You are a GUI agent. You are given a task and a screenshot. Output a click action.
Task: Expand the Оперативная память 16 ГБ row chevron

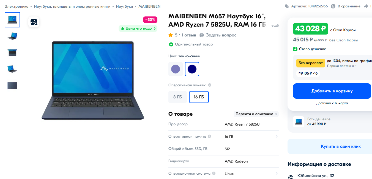pyautogui.click(x=277, y=137)
